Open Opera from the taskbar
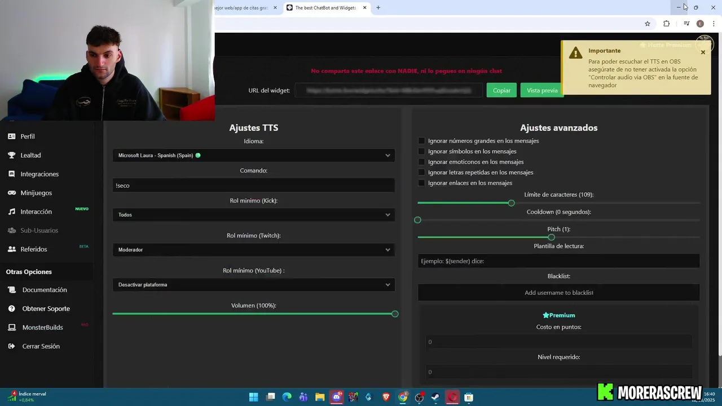Viewport: 722px width, 406px height. coord(452,397)
